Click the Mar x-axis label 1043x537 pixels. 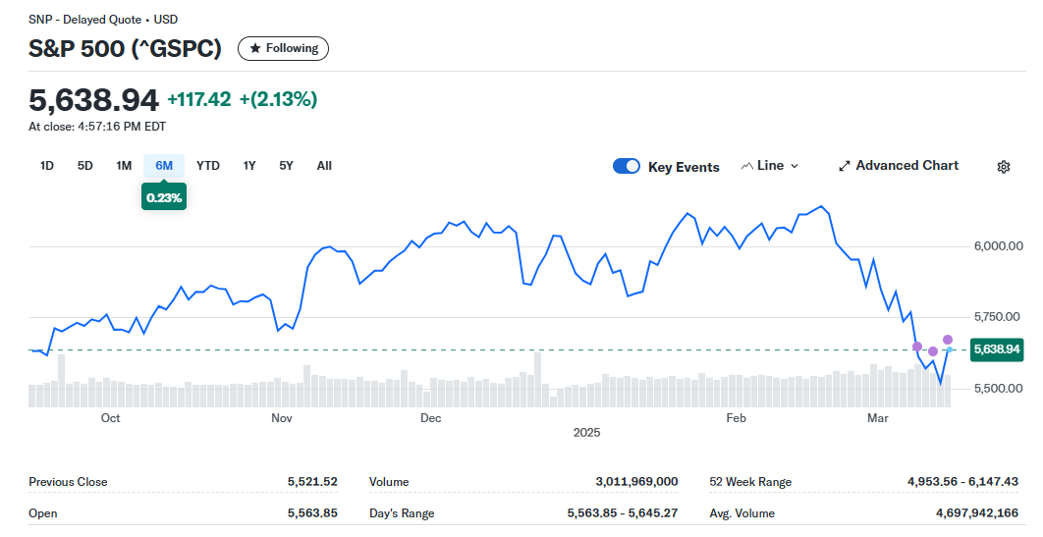(877, 418)
